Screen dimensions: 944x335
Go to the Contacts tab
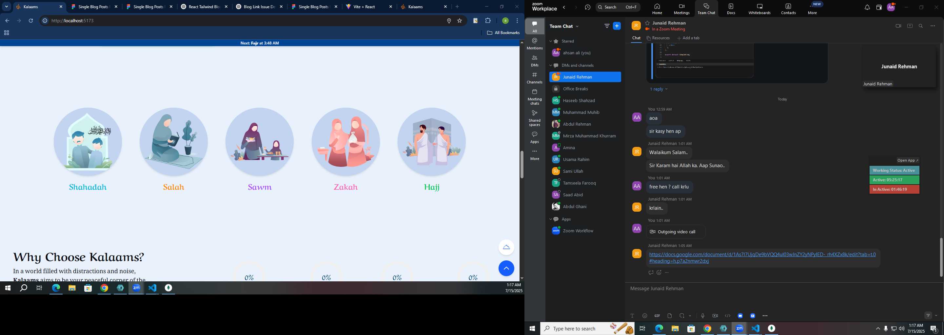[x=788, y=9]
